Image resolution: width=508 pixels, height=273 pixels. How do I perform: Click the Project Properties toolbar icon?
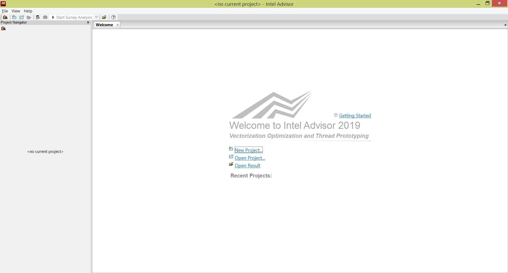[x=38, y=17]
